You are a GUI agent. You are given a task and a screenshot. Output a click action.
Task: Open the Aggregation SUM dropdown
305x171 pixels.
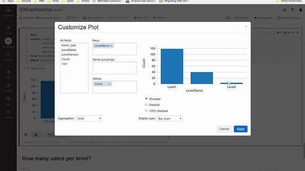coord(89,118)
